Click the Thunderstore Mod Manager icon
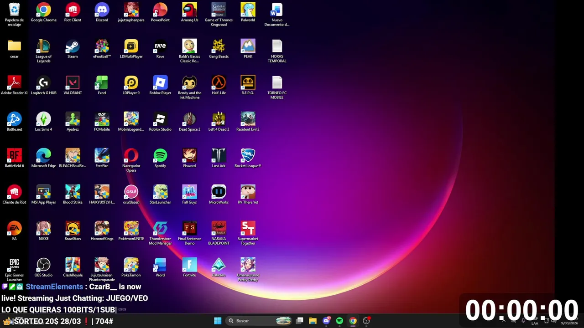The width and height of the screenshot is (584, 328). pos(160,233)
